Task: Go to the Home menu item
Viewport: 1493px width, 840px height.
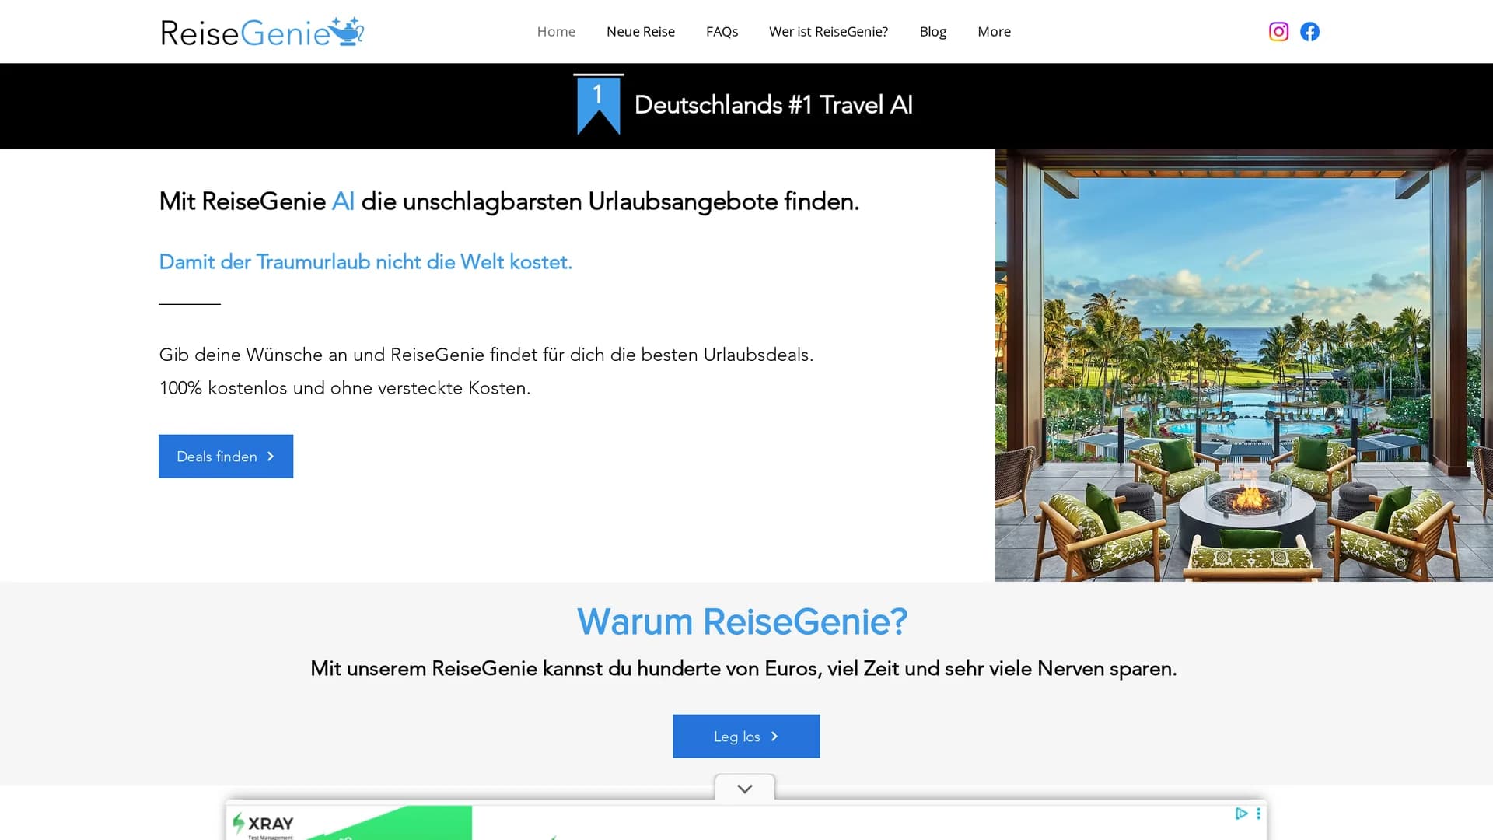Action: click(x=556, y=32)
